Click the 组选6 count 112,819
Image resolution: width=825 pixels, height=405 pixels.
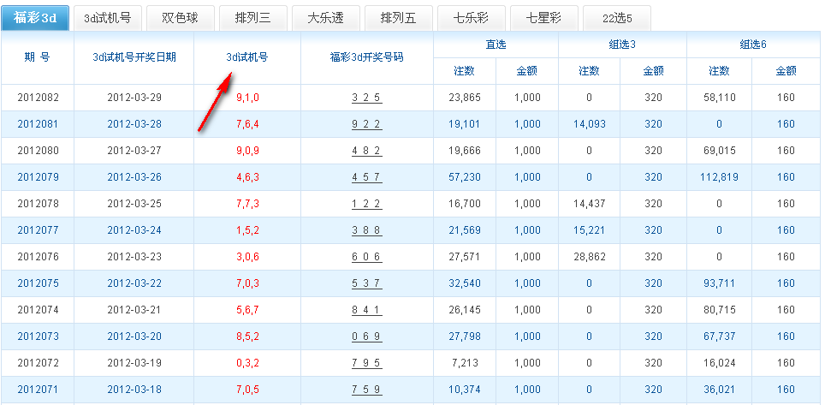click(x=719, y=177)
